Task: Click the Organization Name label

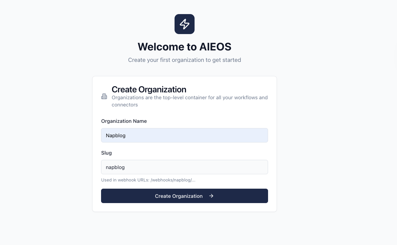Action: (124, 121)
